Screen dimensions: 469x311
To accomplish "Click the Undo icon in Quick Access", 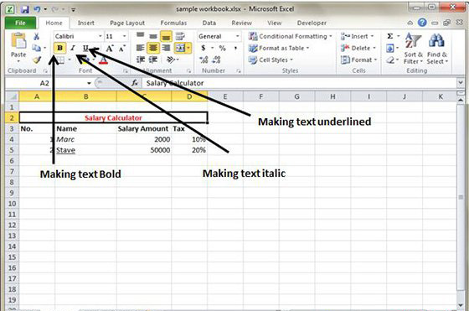I will 37,9.
